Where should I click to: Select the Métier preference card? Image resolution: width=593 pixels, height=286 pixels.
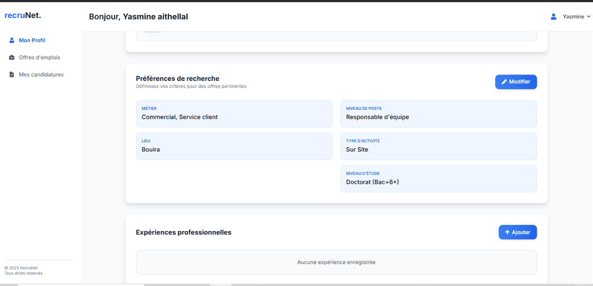click(x=234, y=114)
